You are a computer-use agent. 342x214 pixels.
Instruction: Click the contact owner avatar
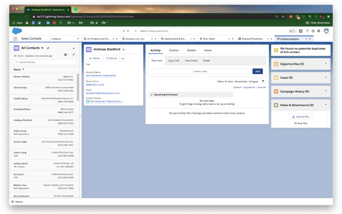pyautogui.click(x=88, y=101)
